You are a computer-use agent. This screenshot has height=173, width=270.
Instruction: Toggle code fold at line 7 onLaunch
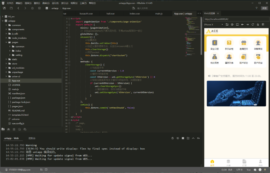pos(69,37)
